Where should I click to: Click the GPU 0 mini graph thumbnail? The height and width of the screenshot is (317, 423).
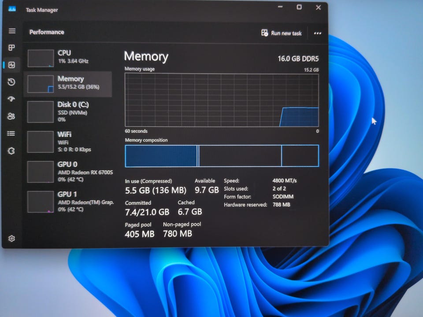pyautogui.click(x=41, y=172)
